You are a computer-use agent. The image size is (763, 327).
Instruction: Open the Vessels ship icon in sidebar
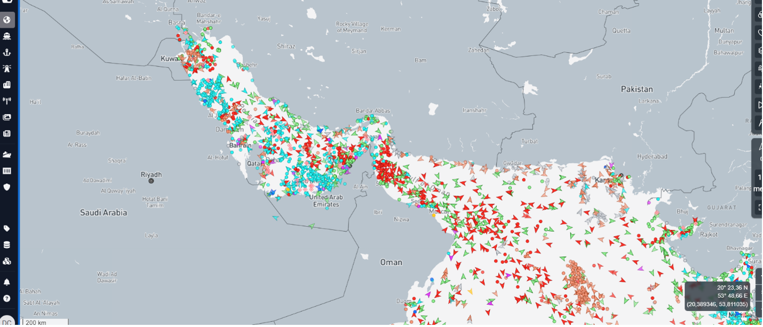coord(7,36)
